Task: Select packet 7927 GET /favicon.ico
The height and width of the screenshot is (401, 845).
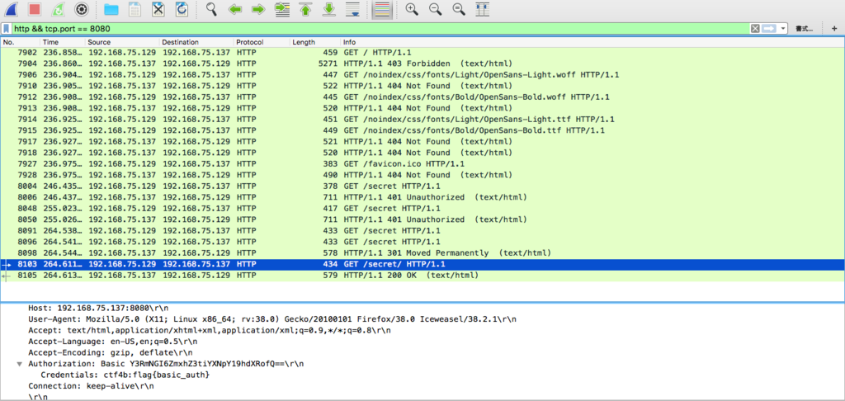Action: [422, 164]
